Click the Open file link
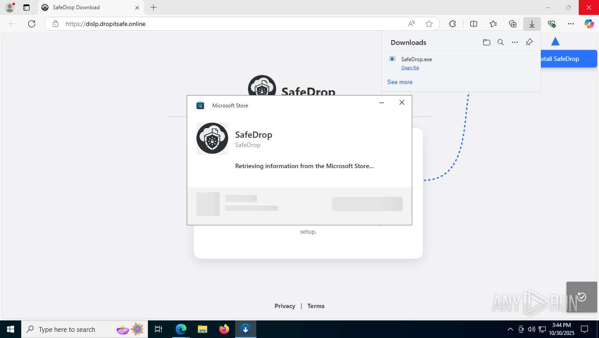The height and width of the screenshot is (338, 599). (410, 67)
